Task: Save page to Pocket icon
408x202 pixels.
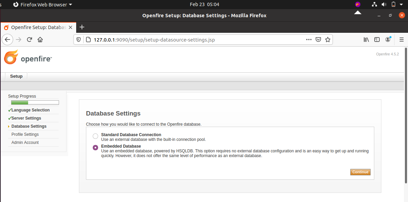Action: point(318,40)
